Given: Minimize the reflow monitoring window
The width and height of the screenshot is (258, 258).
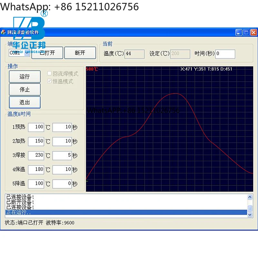Looking at the screenshot, I should click(239, 32).
